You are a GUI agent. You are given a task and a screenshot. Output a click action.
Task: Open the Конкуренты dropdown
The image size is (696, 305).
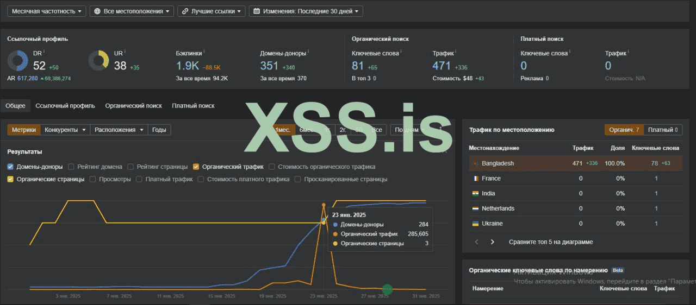(x=65, y=130)
